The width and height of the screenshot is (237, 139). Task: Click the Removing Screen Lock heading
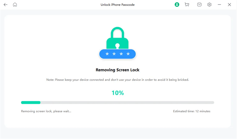click(118, 70)
